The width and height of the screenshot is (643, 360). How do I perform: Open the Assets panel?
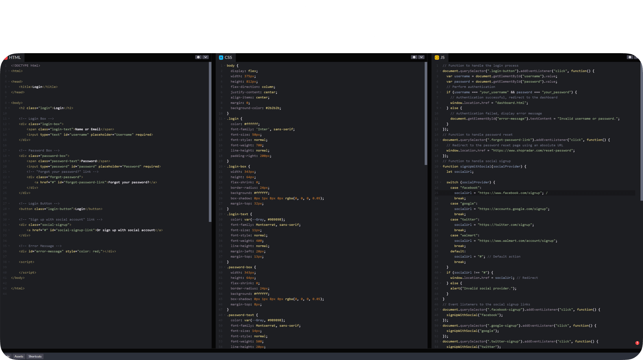coord(19,356)
